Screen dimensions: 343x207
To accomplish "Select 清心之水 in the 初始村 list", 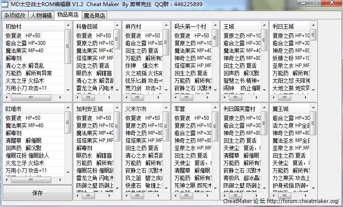I will point(16,66).
